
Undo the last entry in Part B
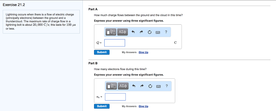(133, 86)
